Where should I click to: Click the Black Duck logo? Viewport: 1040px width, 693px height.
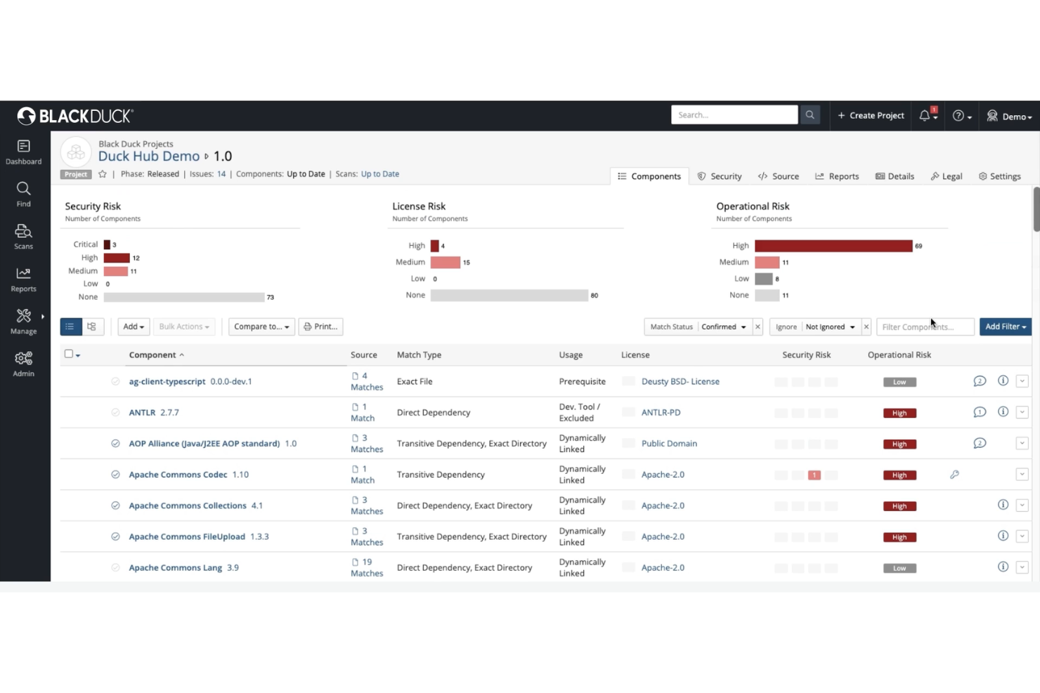click(x=75, y=116)
